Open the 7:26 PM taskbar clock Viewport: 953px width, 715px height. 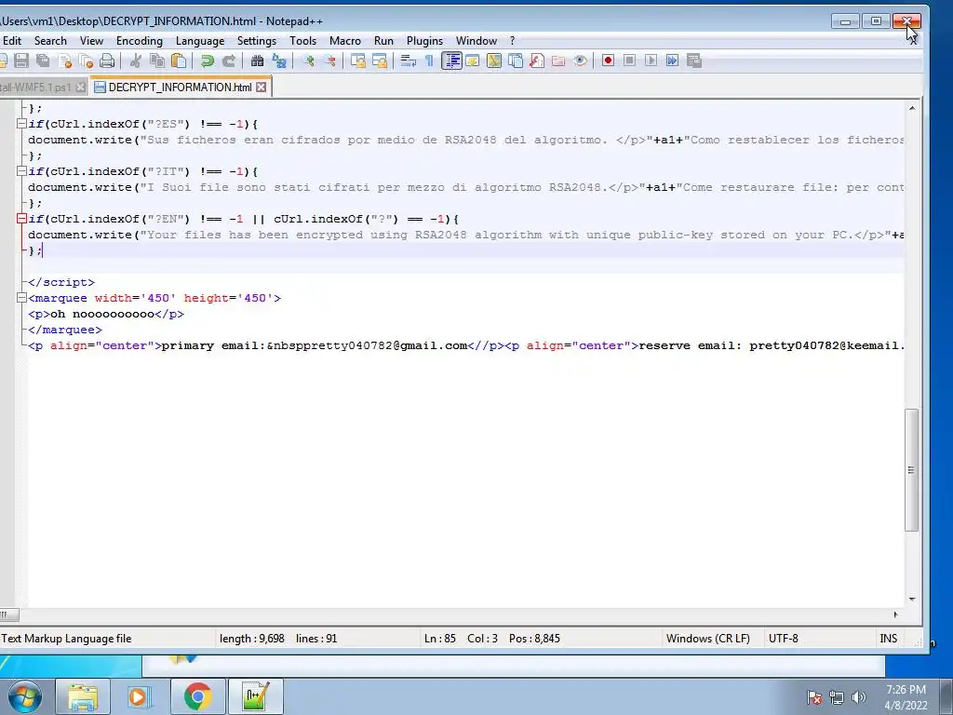click(x=906, y=696)
